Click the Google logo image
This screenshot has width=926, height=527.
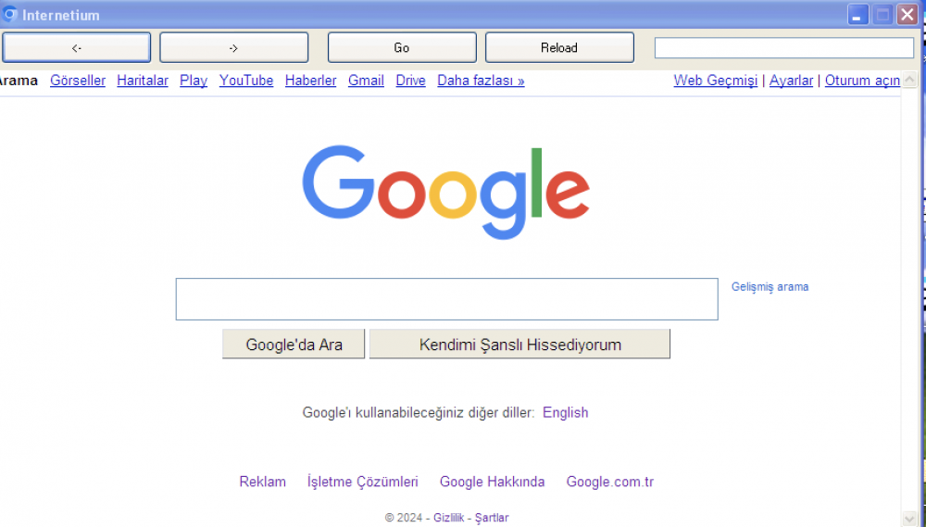pos(446,192)
